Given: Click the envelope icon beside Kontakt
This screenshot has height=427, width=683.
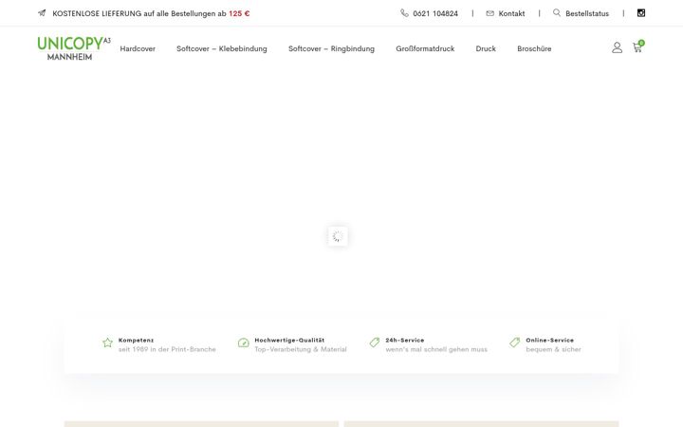Looking at the screenshot, I should (490, 13).
